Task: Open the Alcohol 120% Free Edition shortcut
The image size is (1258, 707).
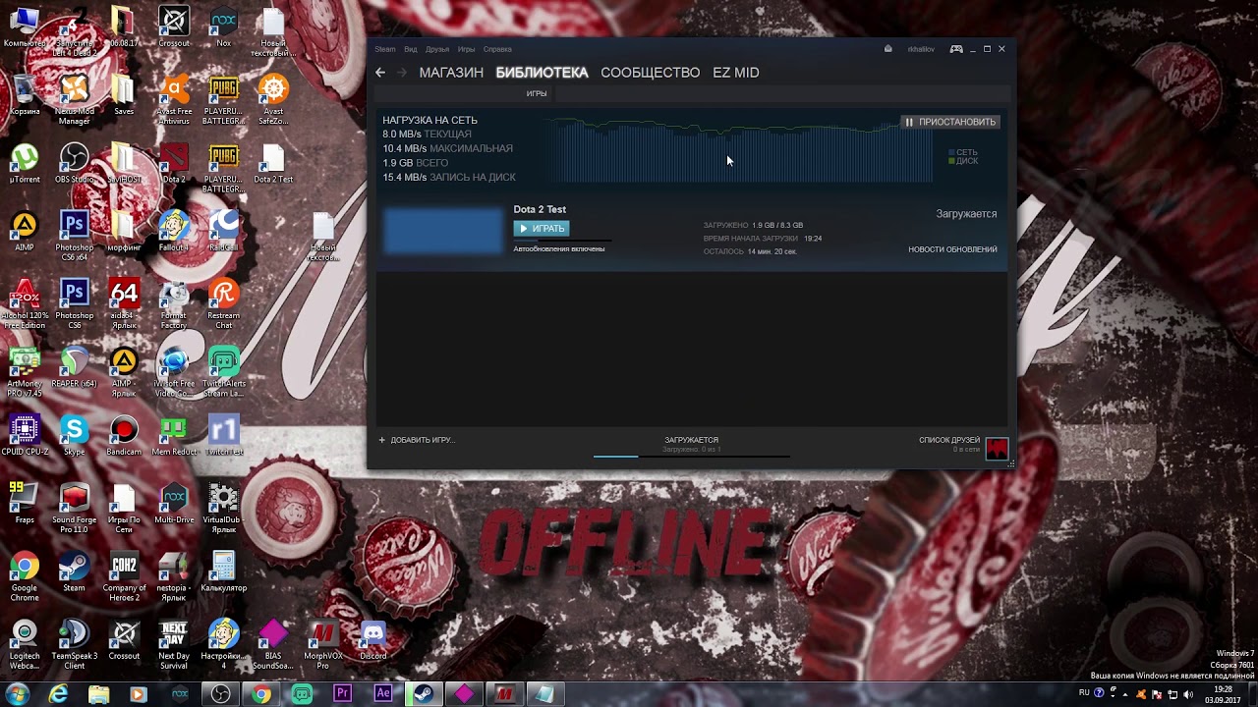Action: point(25,302)
